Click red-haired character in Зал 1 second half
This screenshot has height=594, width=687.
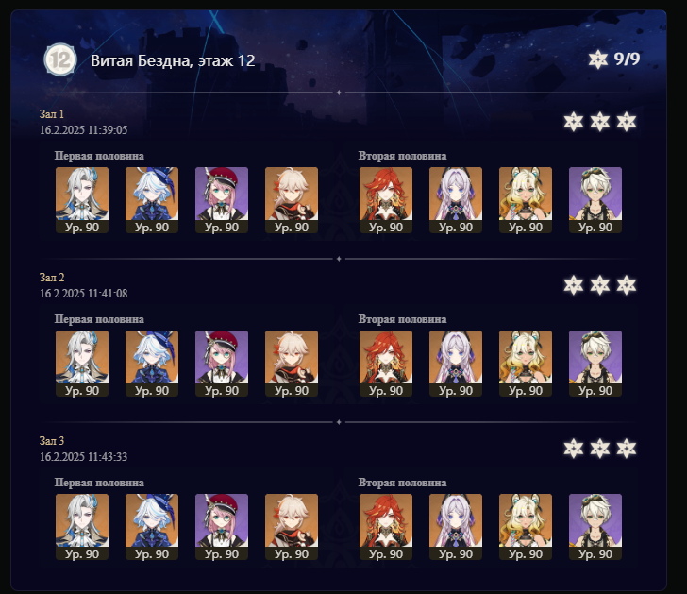(x=386, y=200)
